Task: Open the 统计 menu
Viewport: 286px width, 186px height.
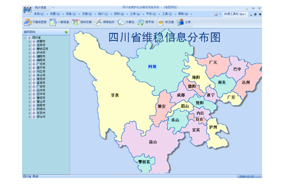Action: [103, 14]
